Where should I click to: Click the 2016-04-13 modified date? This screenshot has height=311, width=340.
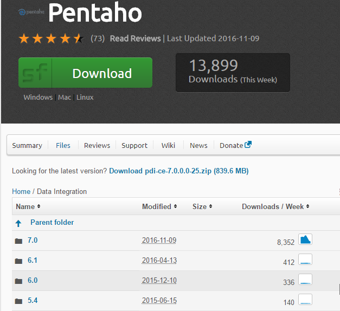coord(159,260)
